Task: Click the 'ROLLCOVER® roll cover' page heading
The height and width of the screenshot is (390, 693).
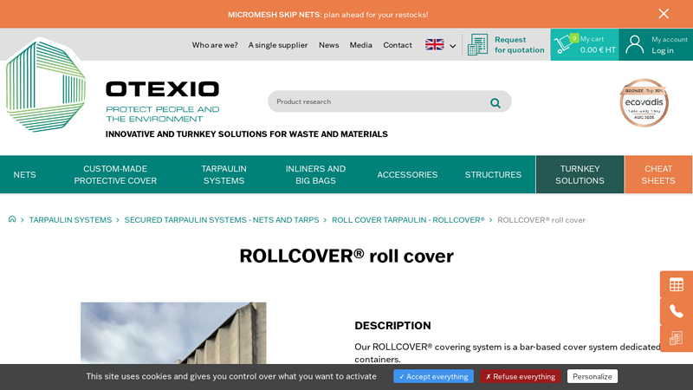Action: (346, 256)
